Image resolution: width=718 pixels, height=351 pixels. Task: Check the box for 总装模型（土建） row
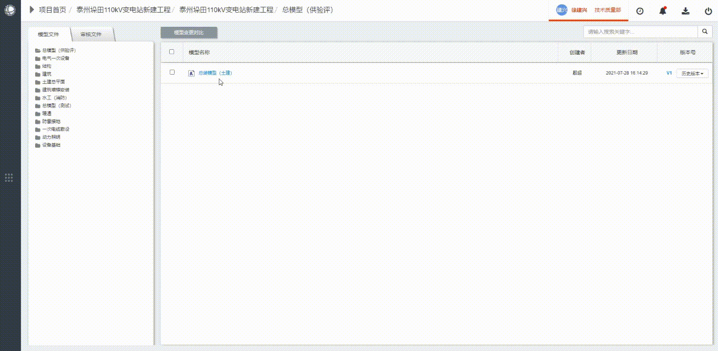(172, 72)
